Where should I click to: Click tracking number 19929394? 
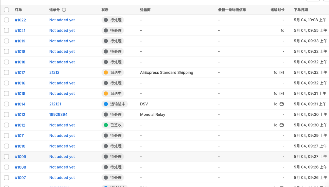click(58, 115)
